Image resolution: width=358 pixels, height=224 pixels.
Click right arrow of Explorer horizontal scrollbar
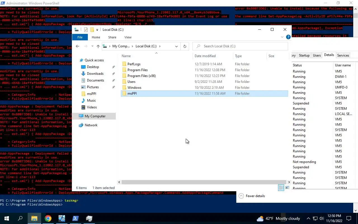pyautogui.click(x=289, y=182)
